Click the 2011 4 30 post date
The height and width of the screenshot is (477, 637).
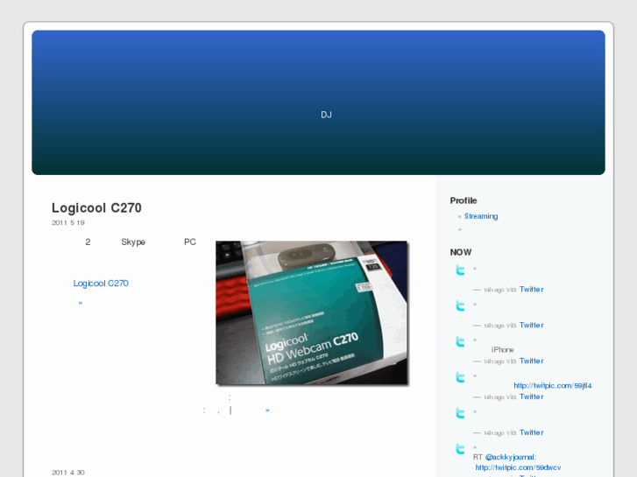click(68, 472)
